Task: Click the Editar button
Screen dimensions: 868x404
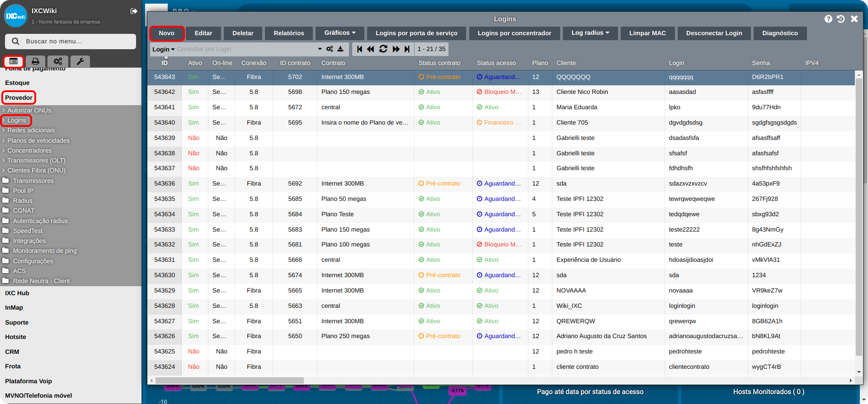Action: click(x=203, y=33)
